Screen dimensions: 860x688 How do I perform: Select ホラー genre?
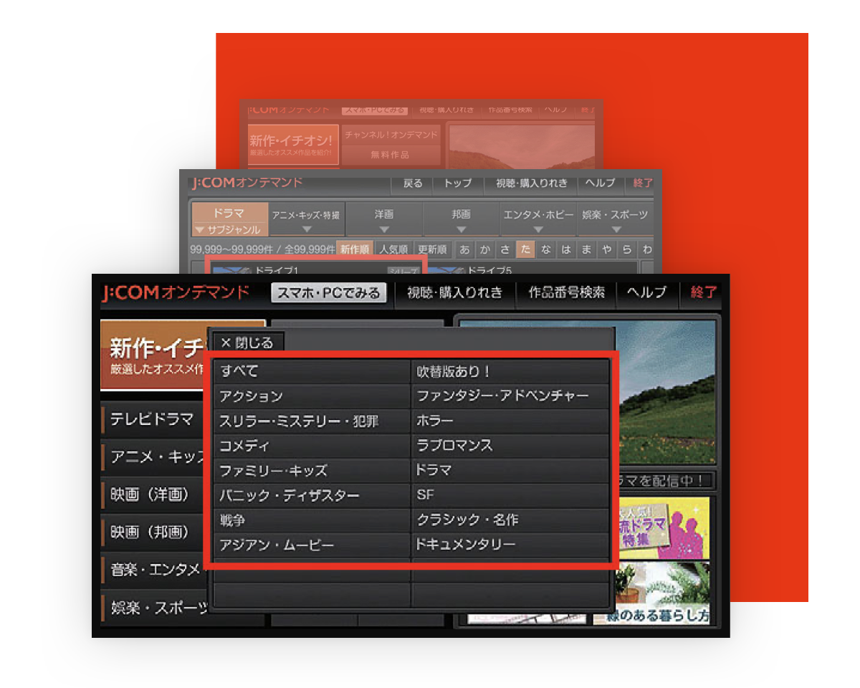tap(510, 421)
